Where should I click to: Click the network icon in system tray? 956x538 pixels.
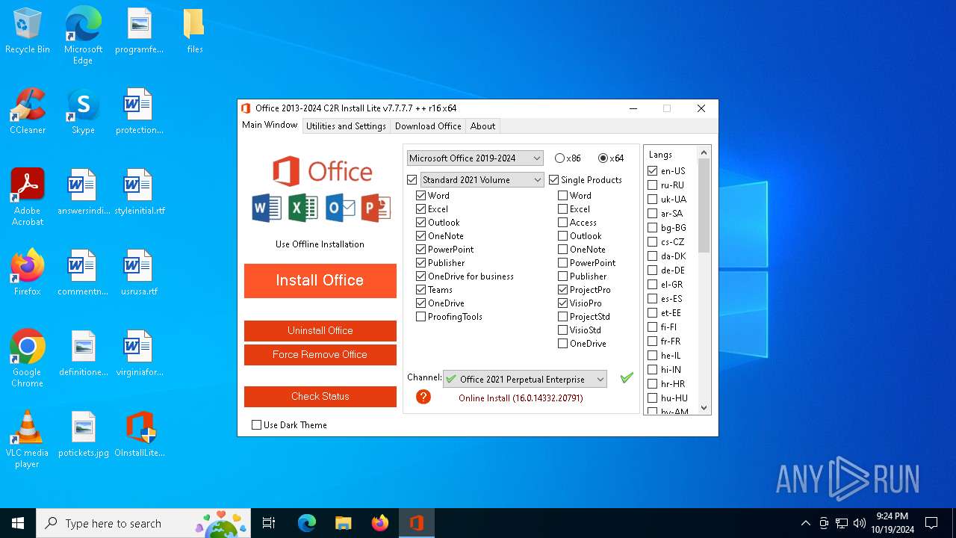tap(842, 523)
